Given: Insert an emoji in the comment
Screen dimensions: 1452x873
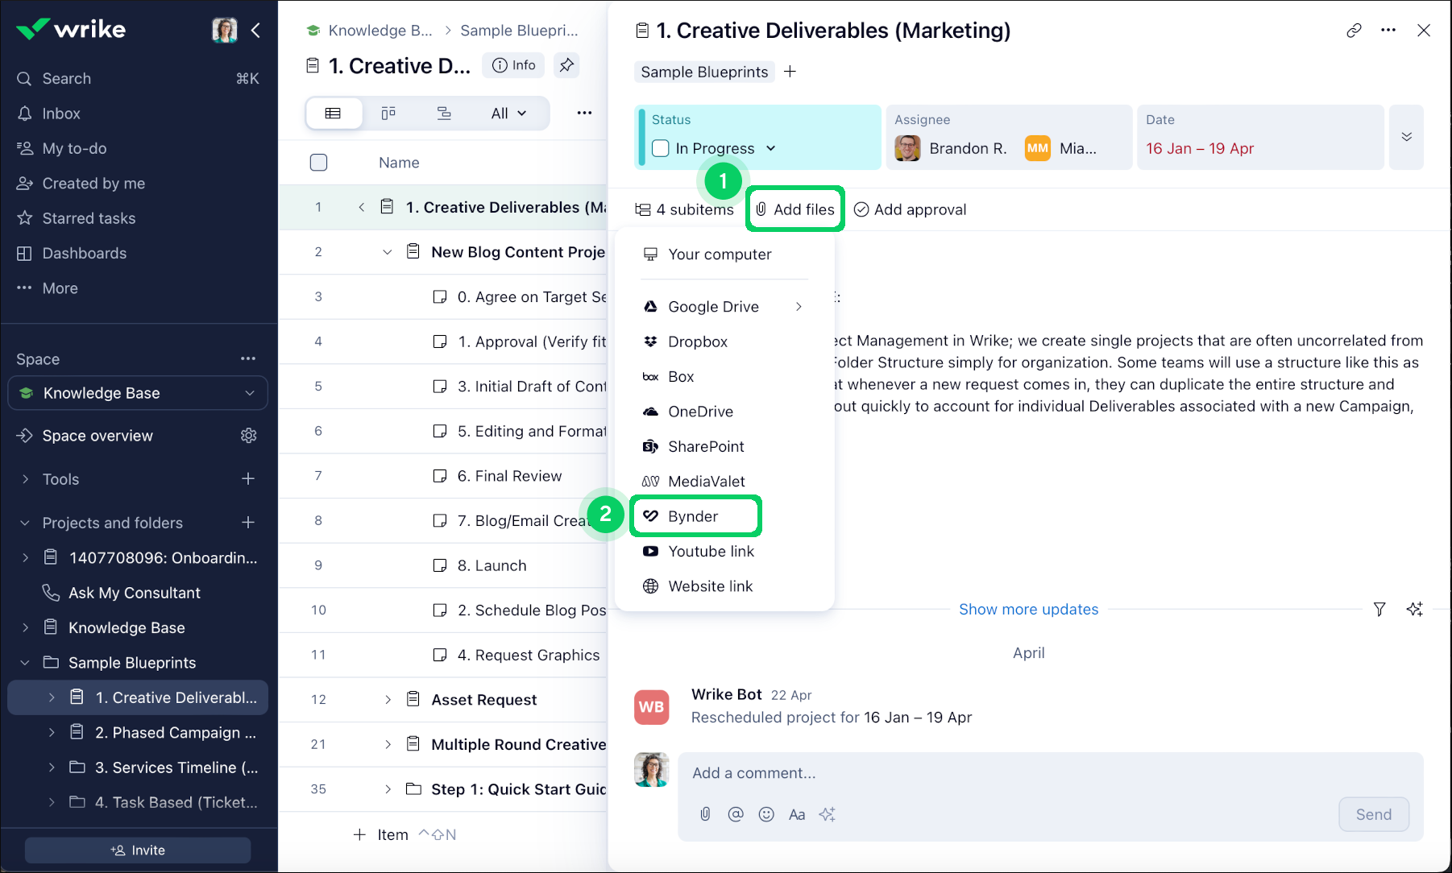Looking at the screenshot, I should (x=766, y=814).
